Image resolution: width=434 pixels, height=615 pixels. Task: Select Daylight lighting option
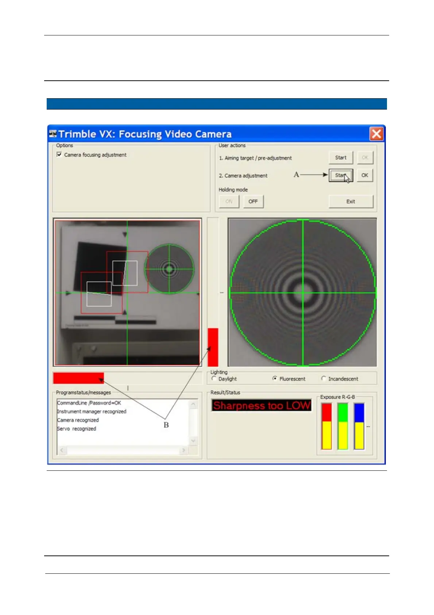[214, 379]
